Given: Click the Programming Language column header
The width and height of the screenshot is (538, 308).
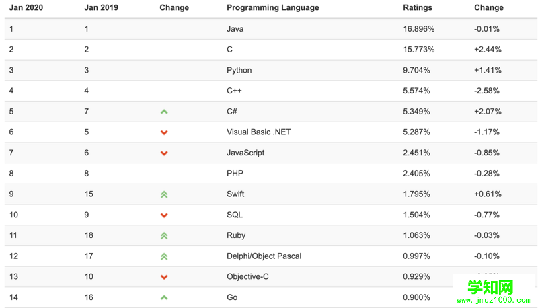Looking at the screenshot, I should pos(273,7).
